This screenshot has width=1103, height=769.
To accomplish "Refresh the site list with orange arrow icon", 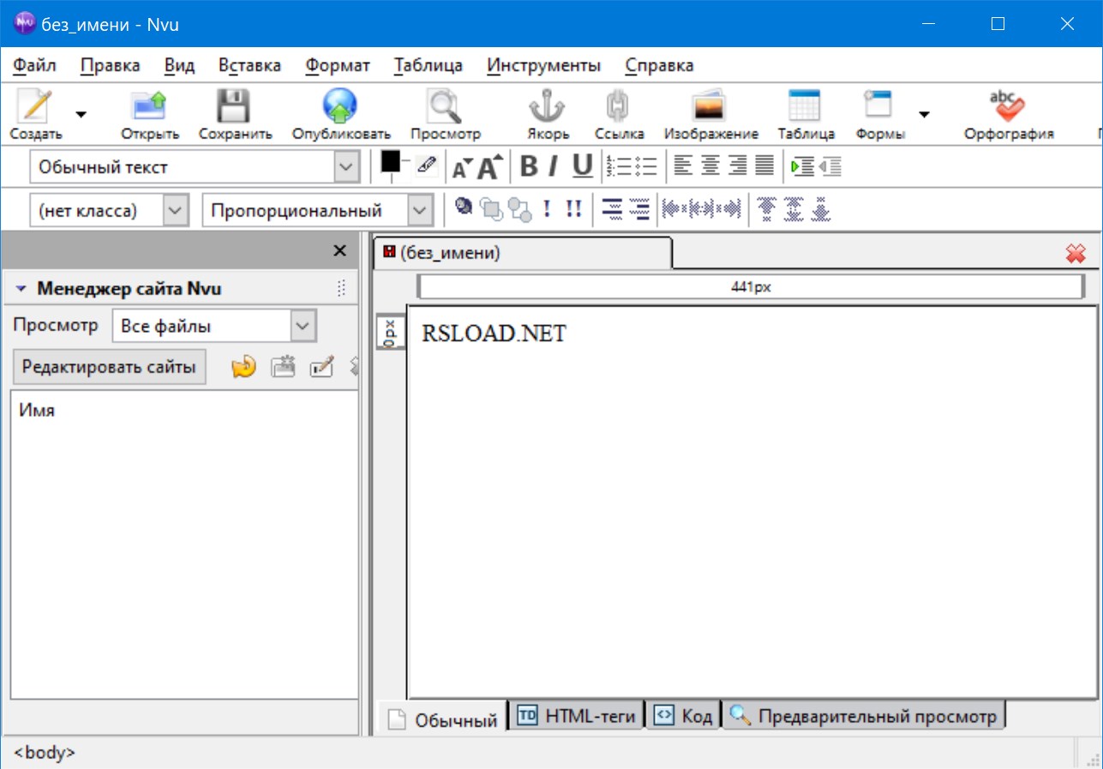I will pyautogui.click(x=244, y=367).
